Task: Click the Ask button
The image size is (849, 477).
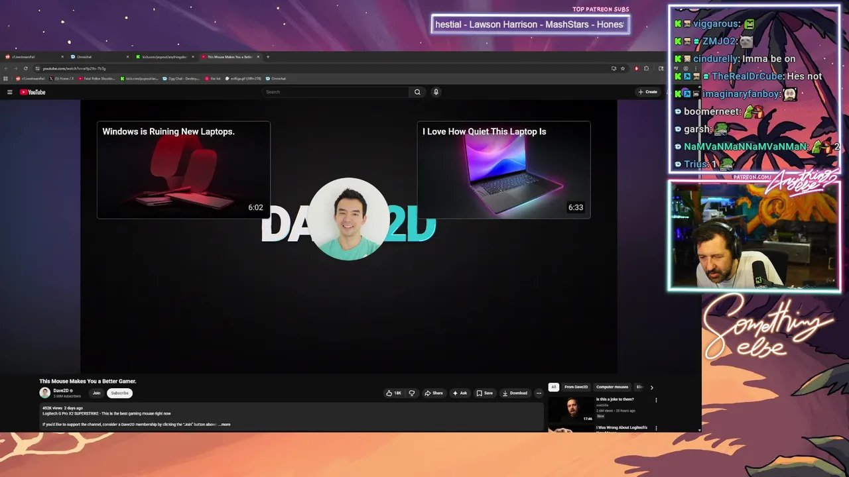Action: coord(460,393)
